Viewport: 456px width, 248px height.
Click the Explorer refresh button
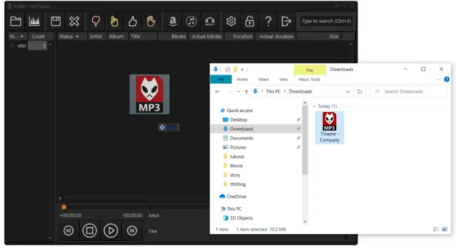click(x=360, y=91)
